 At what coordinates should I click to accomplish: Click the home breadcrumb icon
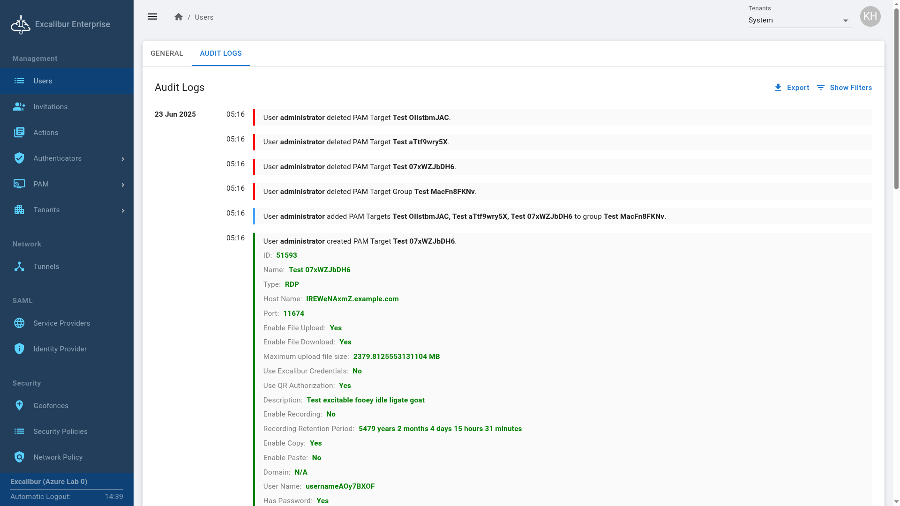[178, 17]
